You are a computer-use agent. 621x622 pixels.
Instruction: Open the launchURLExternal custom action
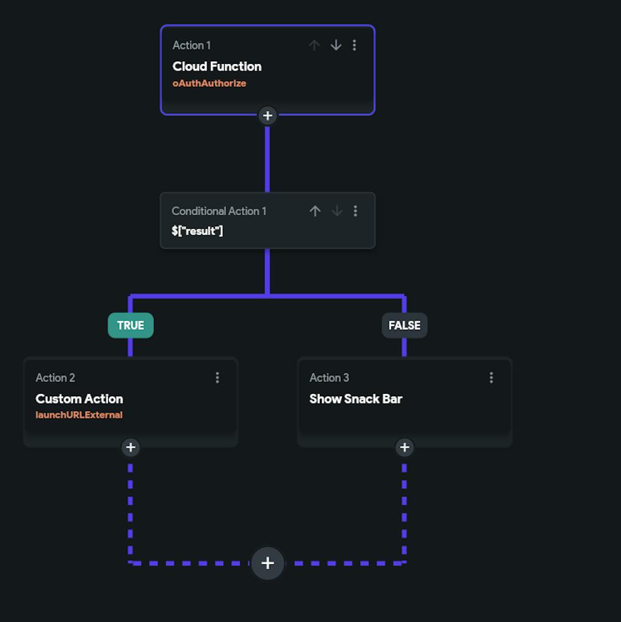click(x=79, y=415)
